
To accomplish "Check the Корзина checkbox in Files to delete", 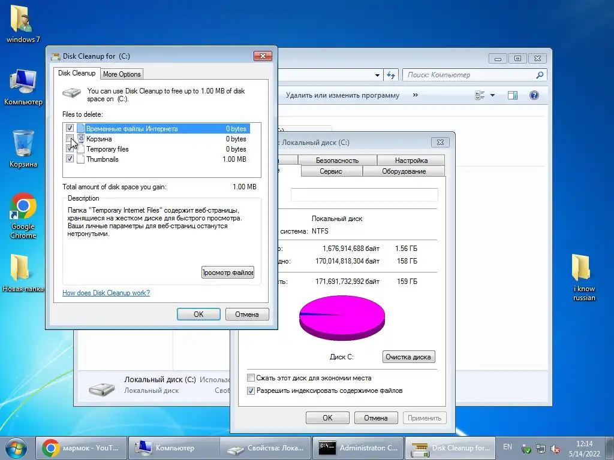I will (x=70, y=138).
